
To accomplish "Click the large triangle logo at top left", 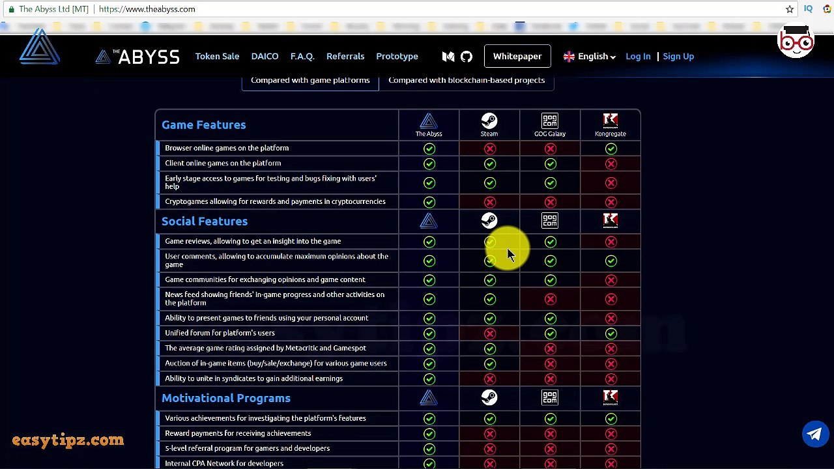I will click(x=40, y=47).
